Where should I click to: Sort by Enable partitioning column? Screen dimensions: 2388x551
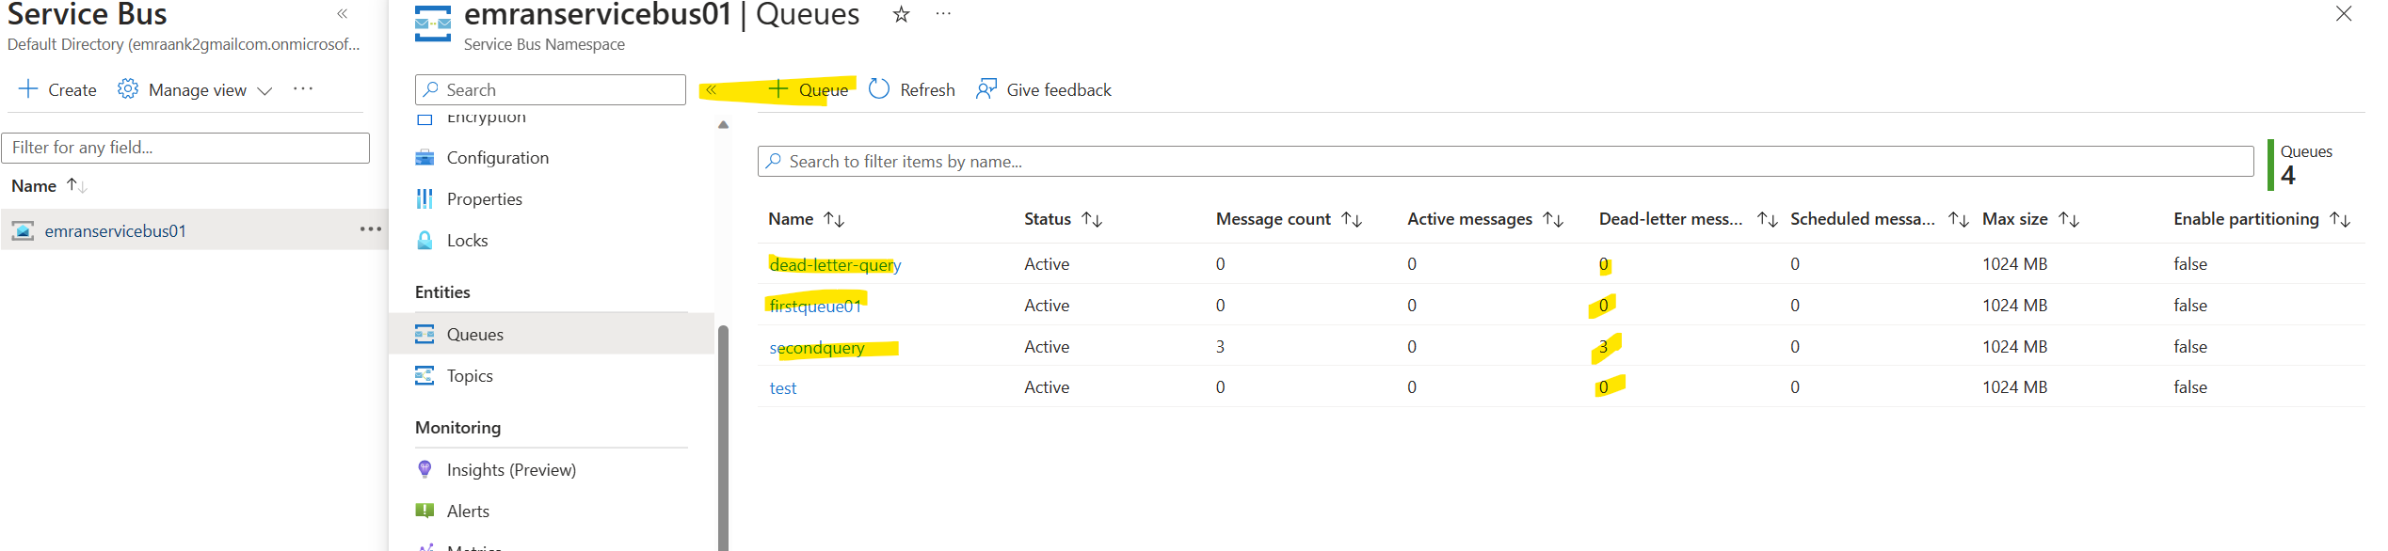pos(2262,219)
